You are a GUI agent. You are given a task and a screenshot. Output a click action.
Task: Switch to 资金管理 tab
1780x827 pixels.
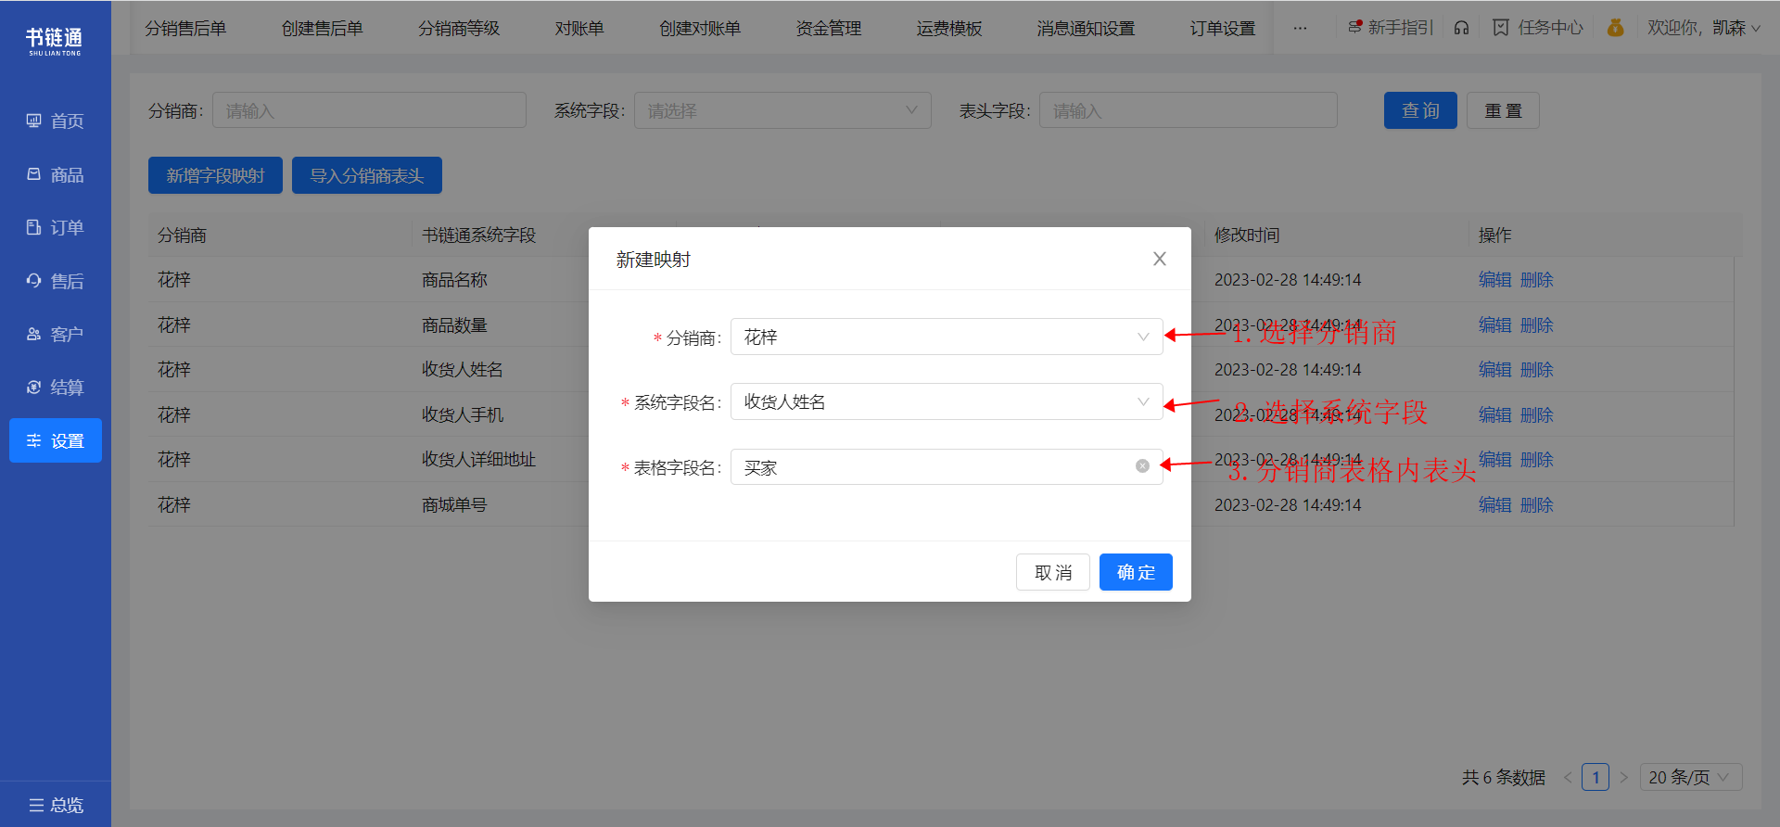829,29
